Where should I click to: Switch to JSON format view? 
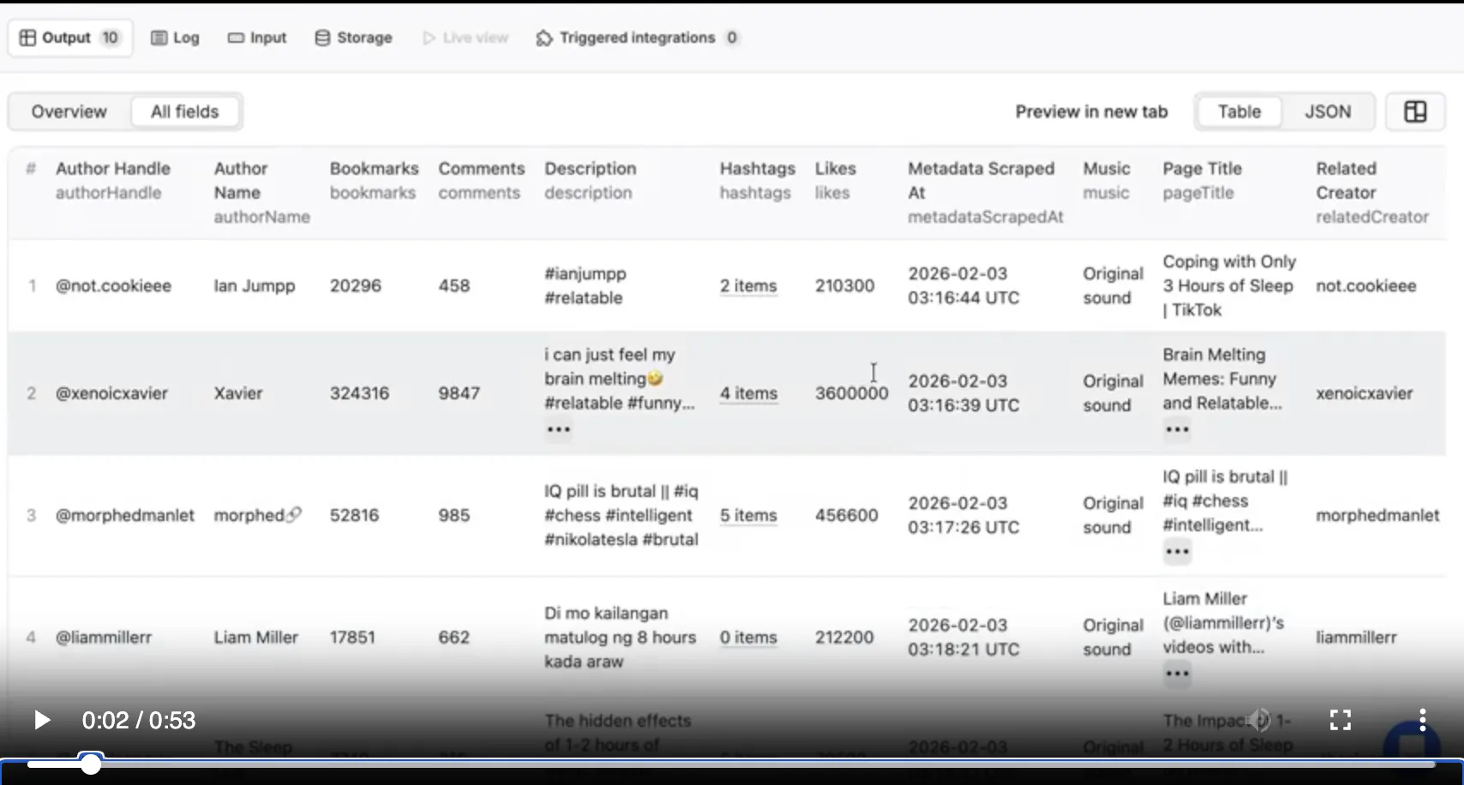[x=1328, y=111]
